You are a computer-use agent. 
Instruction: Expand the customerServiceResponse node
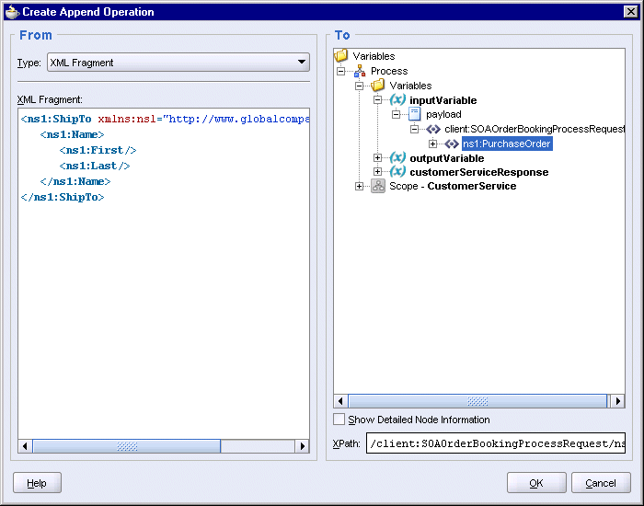click(x=377, y=172)
